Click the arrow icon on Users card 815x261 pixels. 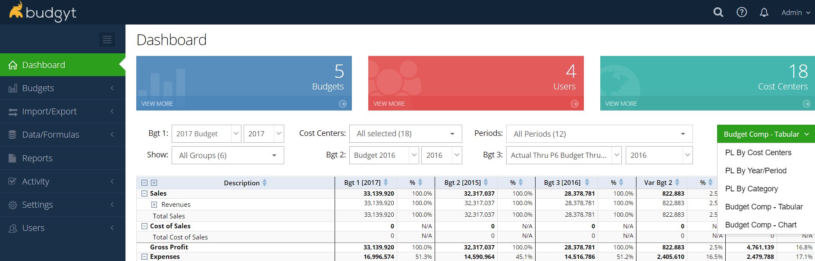(x=574, y=104)
